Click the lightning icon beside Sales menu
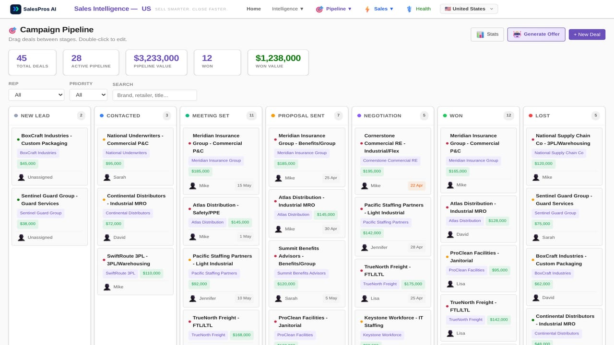Screen dimensions: 614x345 (367, 9)
